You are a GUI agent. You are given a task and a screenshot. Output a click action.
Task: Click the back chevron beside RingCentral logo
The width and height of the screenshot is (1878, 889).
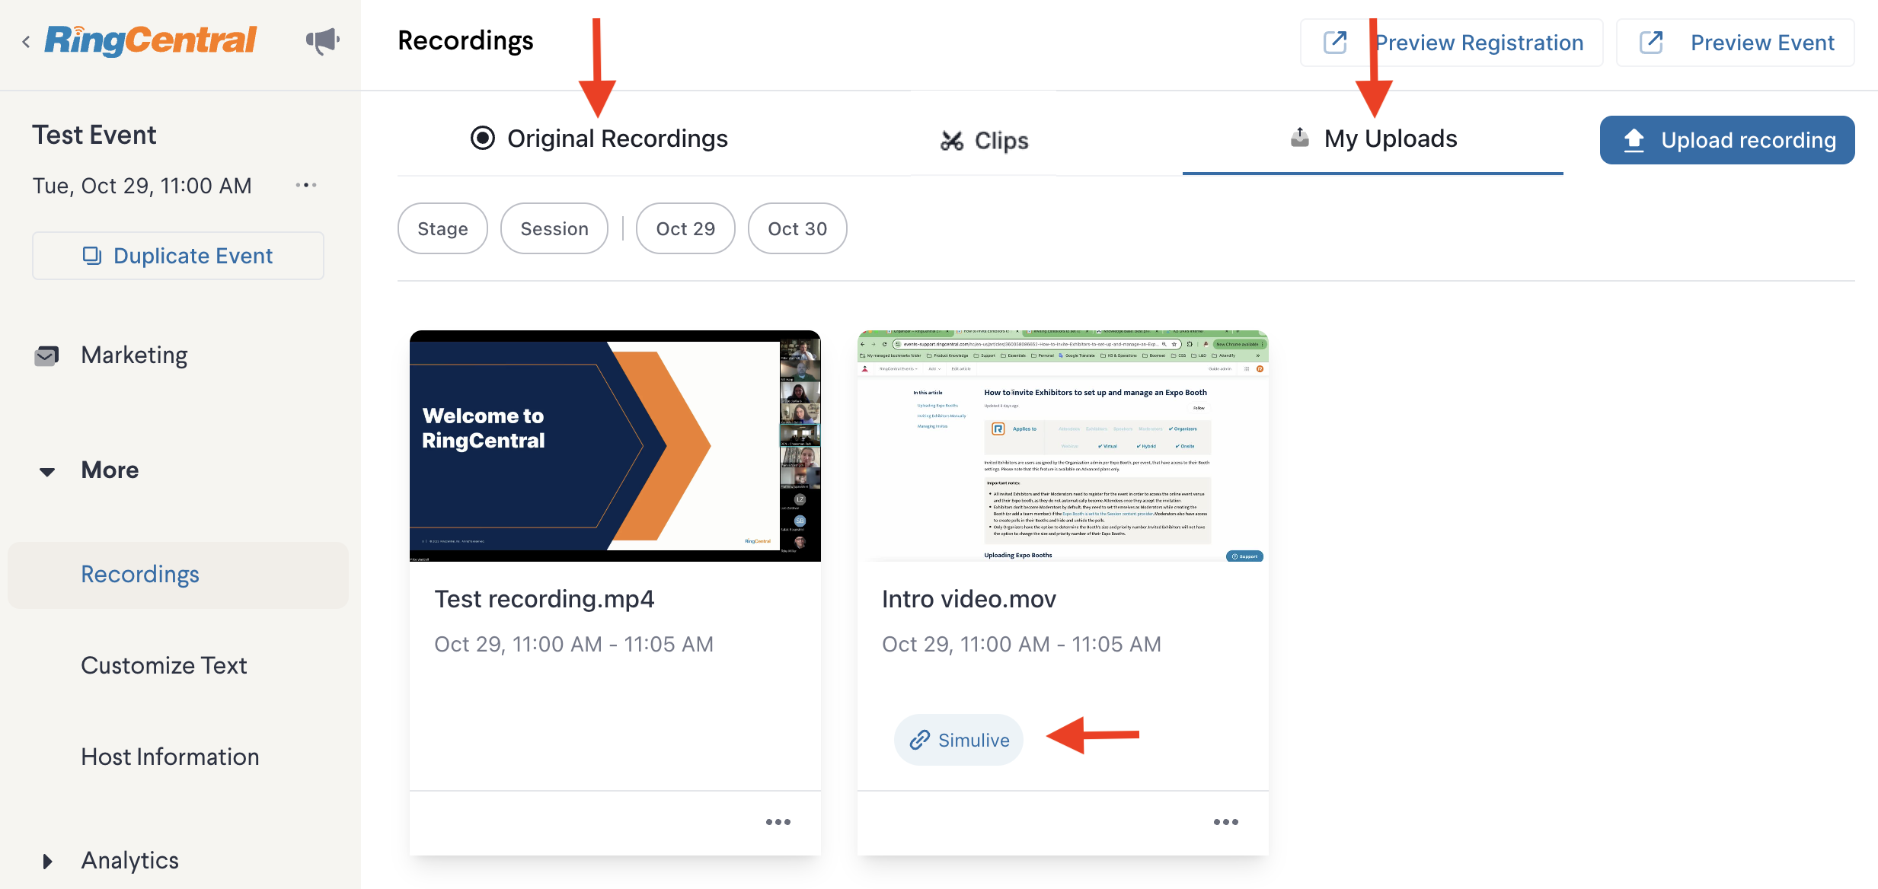[26, 42]
